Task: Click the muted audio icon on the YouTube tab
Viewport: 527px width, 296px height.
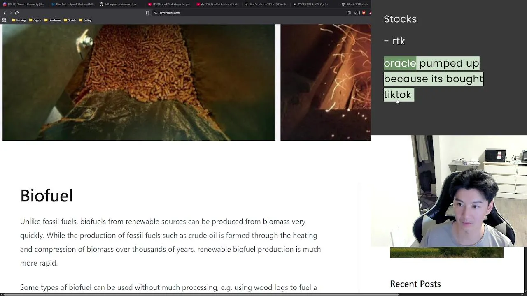Action: (202, 4)
